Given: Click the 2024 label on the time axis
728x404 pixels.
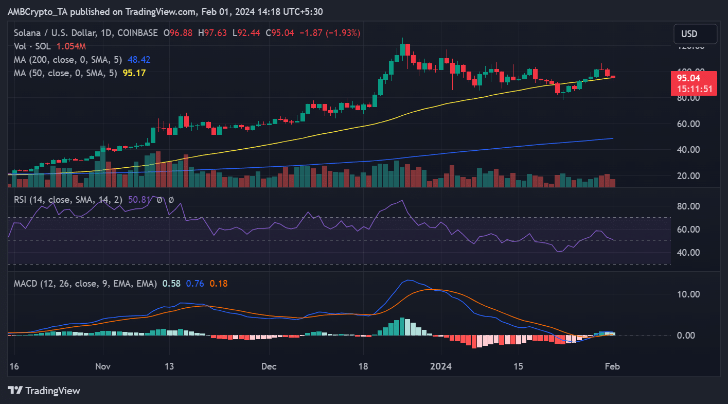Looking at the screenshot, I should (441, 366).
